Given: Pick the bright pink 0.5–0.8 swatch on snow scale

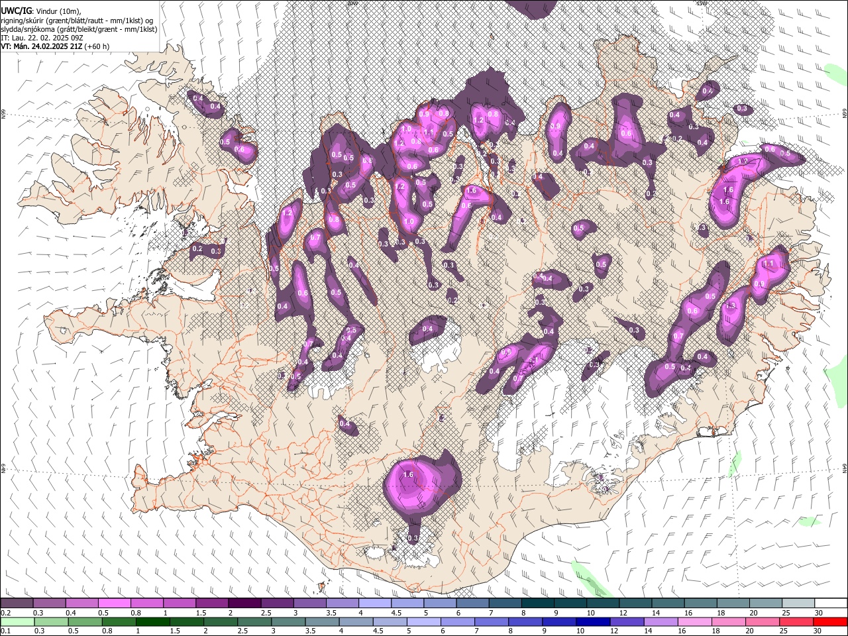Looking at the screenshot, I should (115, 604).
